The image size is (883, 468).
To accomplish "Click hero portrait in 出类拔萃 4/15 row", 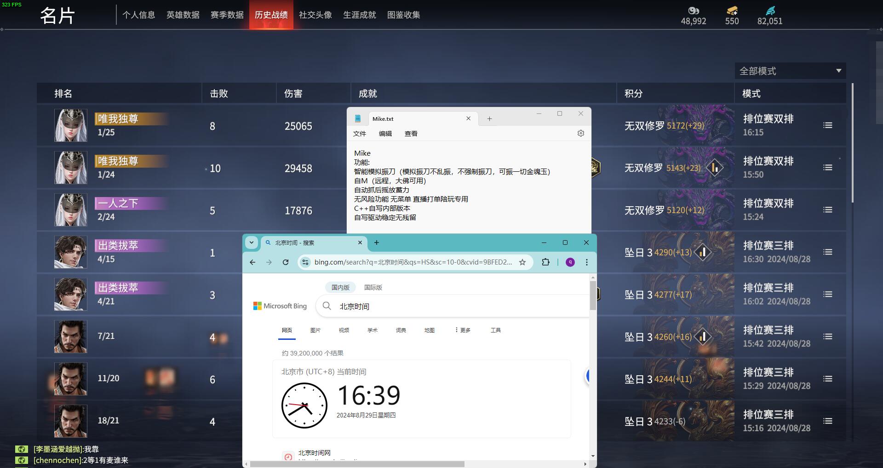I will [x=71, y=252].
